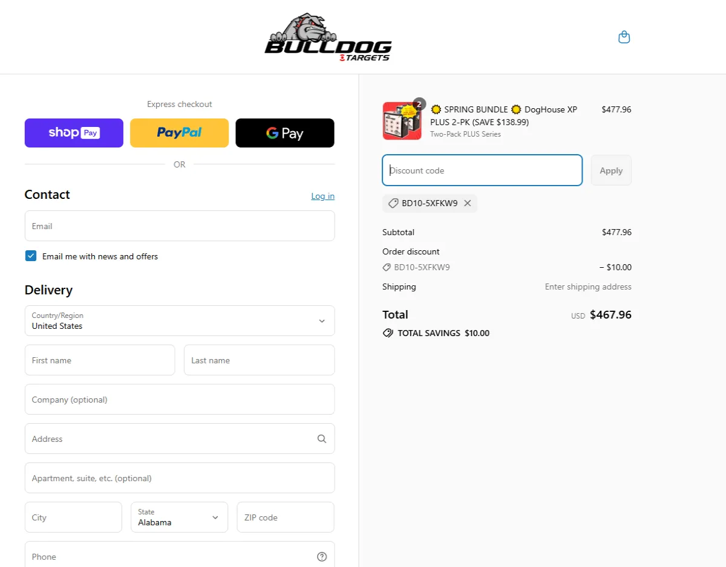Open the State dropdown showing Alabama
Screen dimensions: 726x567
coord(179,517)
